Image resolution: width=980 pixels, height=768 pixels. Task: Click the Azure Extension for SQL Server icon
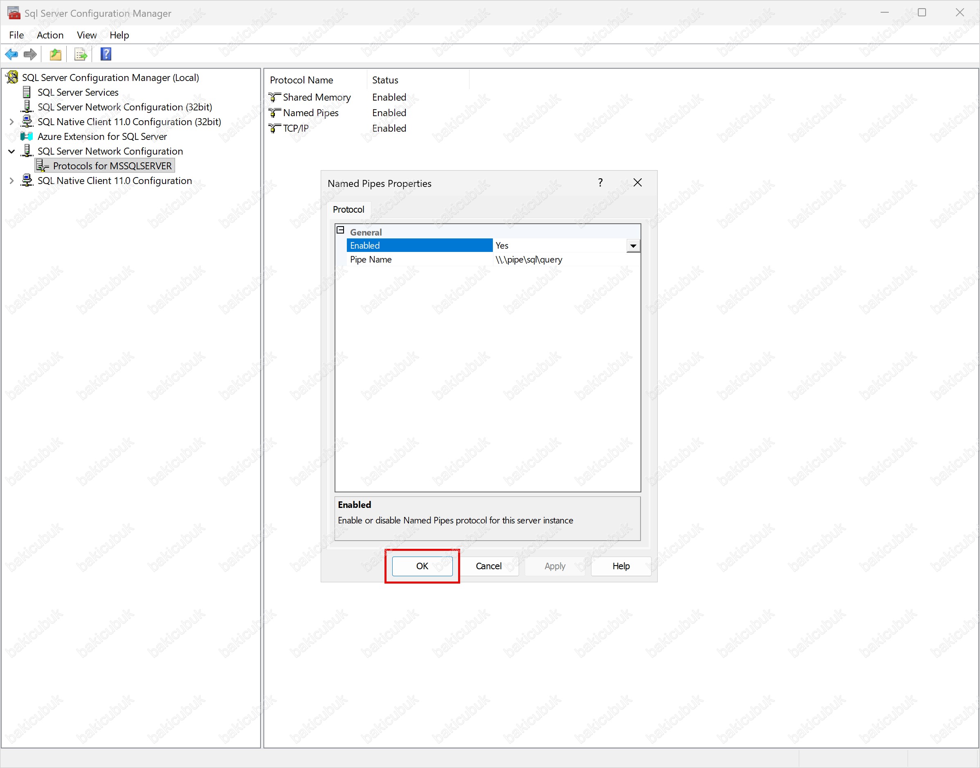[27, 136]
